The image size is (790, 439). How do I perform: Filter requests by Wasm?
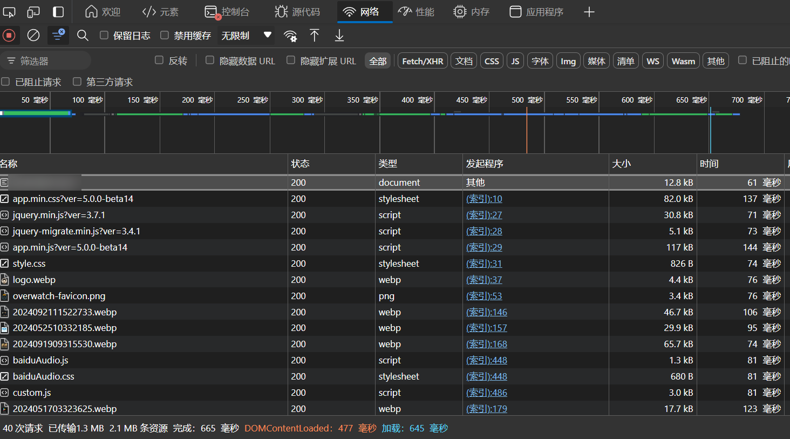[683, 61]
